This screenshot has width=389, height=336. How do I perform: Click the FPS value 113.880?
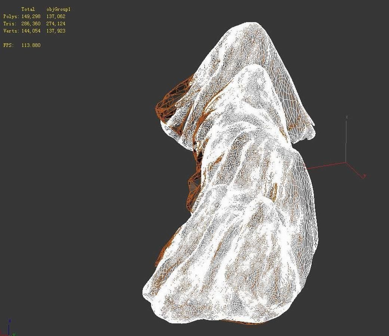point(31,45)
